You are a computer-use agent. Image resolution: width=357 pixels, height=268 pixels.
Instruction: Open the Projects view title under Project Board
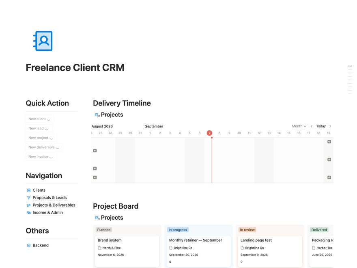pos(112,218)
